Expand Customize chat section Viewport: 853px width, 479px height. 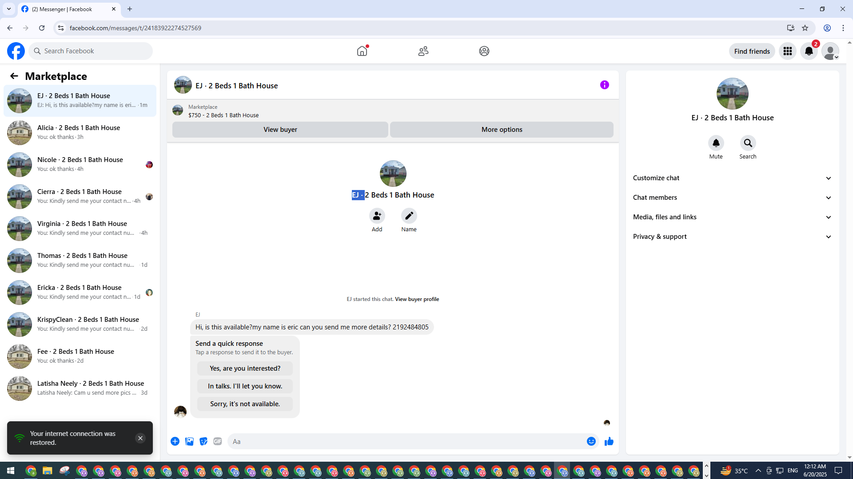(x=732, y=178)
